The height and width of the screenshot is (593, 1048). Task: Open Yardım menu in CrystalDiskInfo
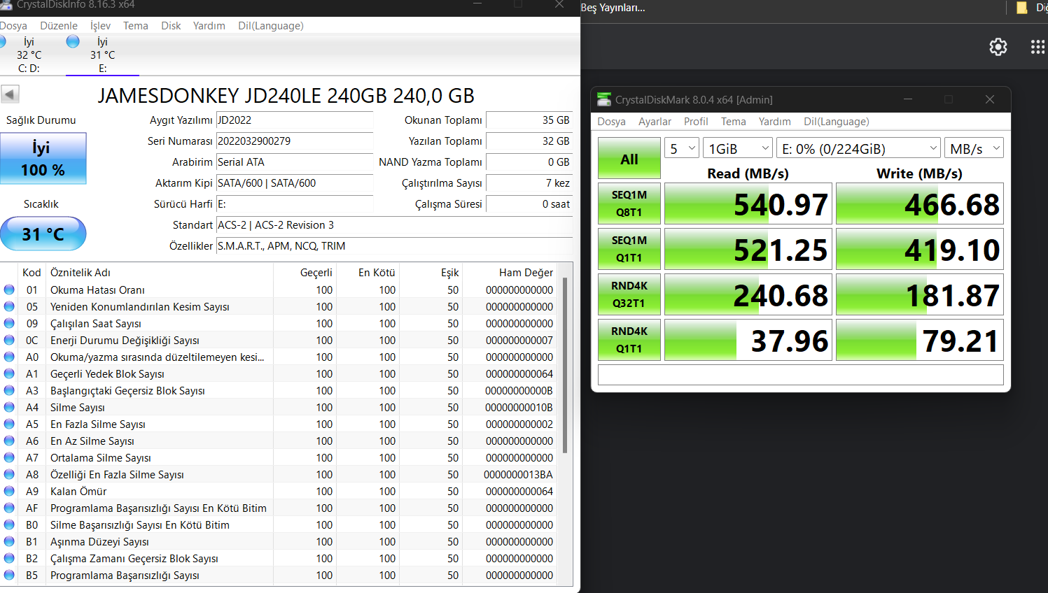point(209,26)
